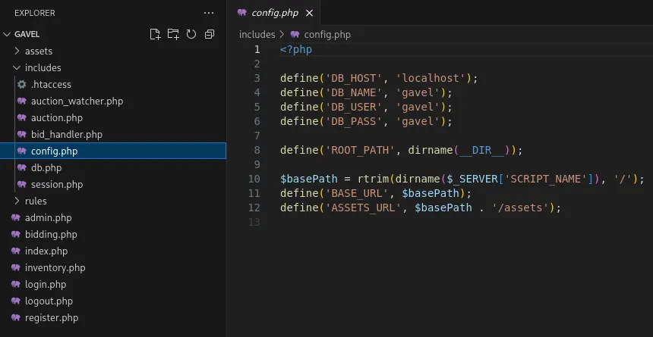Open session.php from includes folder

click(x=57, y=184)
